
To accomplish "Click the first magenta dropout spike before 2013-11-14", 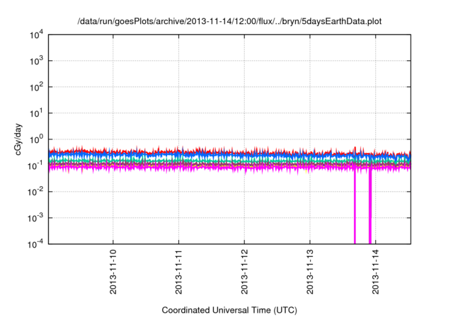I will coord(355,207).
